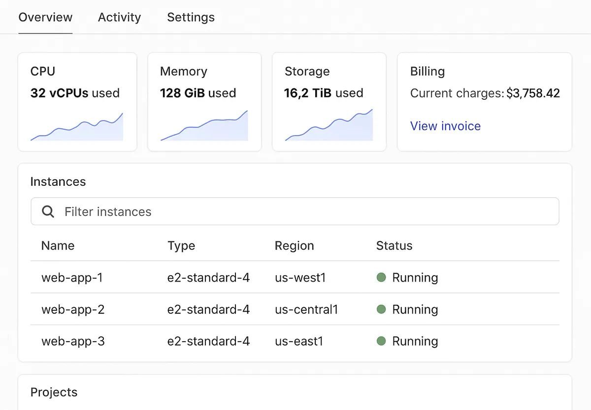Screen dimensions: 591x410
Task: Click the Filter instances input field
Action: [197, 211]
